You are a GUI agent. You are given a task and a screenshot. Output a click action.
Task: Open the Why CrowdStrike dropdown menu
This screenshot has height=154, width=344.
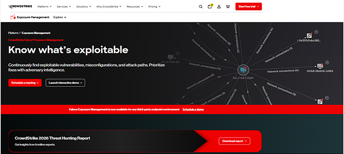[109, 6]
